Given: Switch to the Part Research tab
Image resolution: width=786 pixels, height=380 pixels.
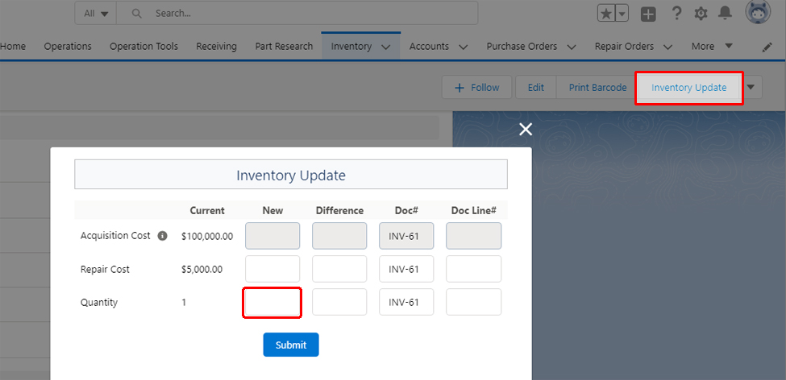Looking at the screenshot, I should 284,46.
